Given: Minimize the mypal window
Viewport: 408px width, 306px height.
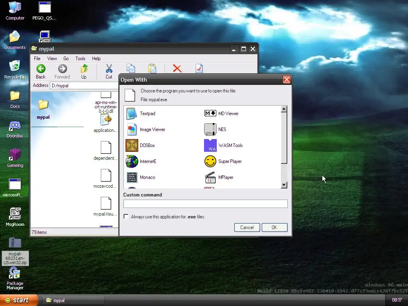Looking at the screenshot, I should [x=233, y=49].
